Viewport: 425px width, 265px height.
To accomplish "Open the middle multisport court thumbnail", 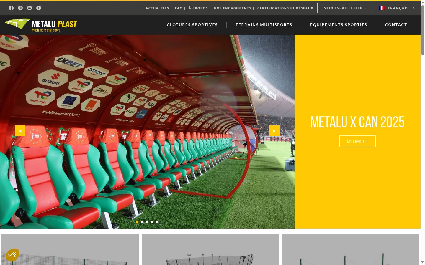I will click(210, 249).
